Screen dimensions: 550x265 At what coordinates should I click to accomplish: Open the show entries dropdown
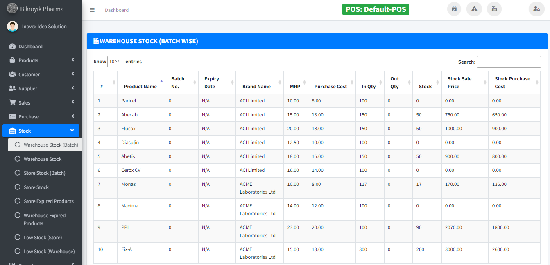[115, 62]
